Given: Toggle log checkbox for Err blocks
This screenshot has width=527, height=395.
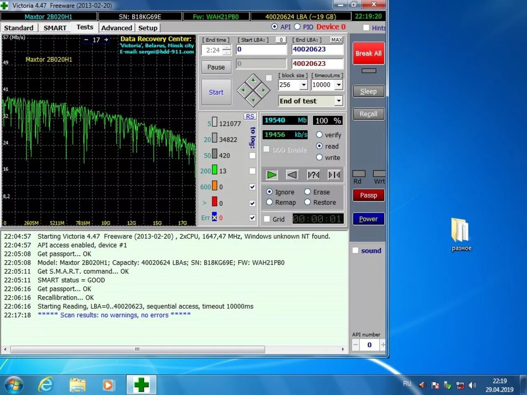Looking at the screenshot, I should coord(252,218).
